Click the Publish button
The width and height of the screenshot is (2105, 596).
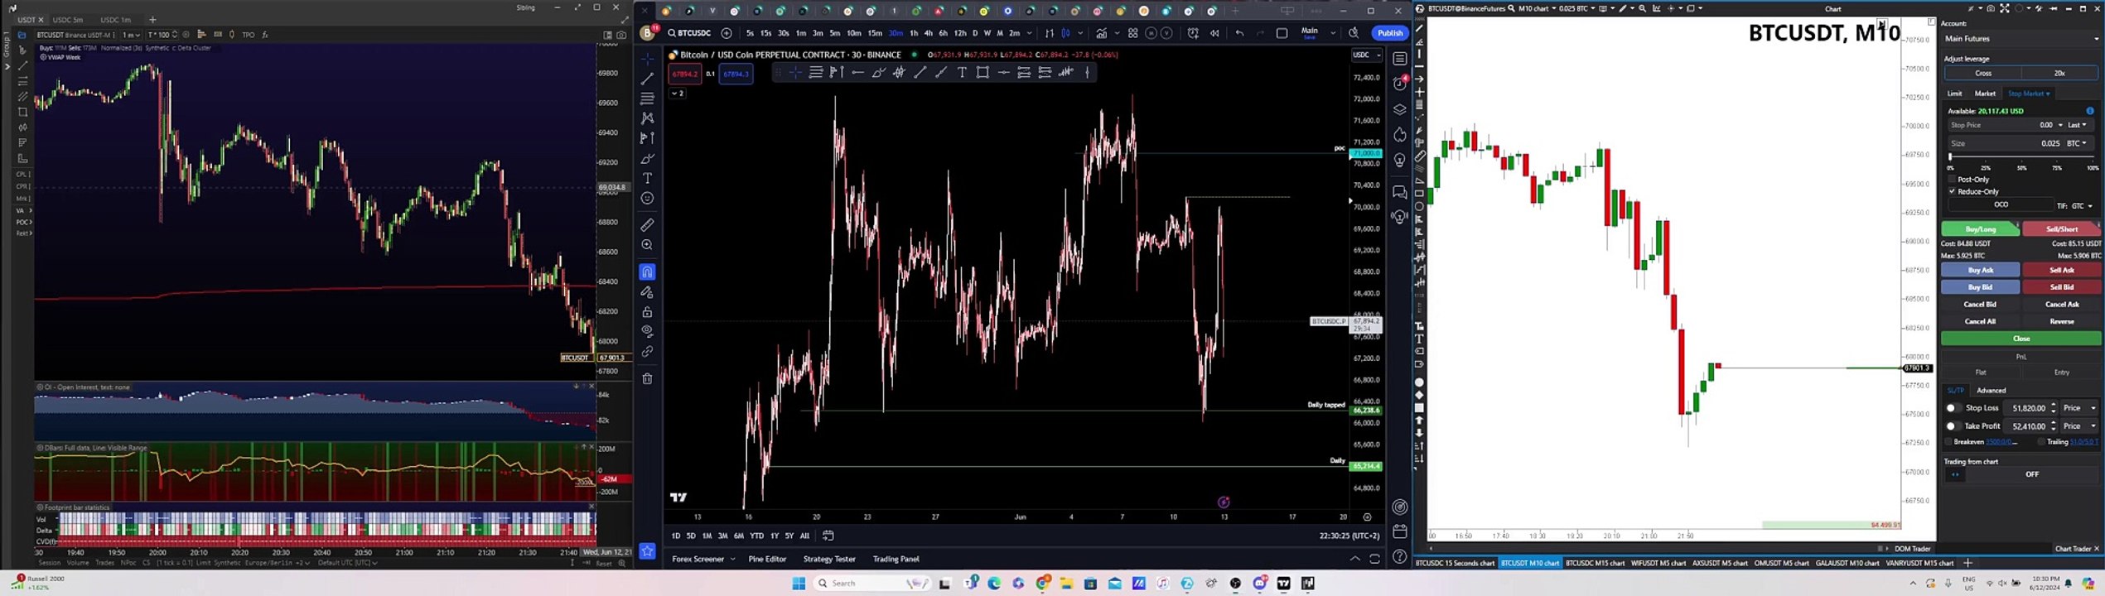click(x=1390, y=33)
